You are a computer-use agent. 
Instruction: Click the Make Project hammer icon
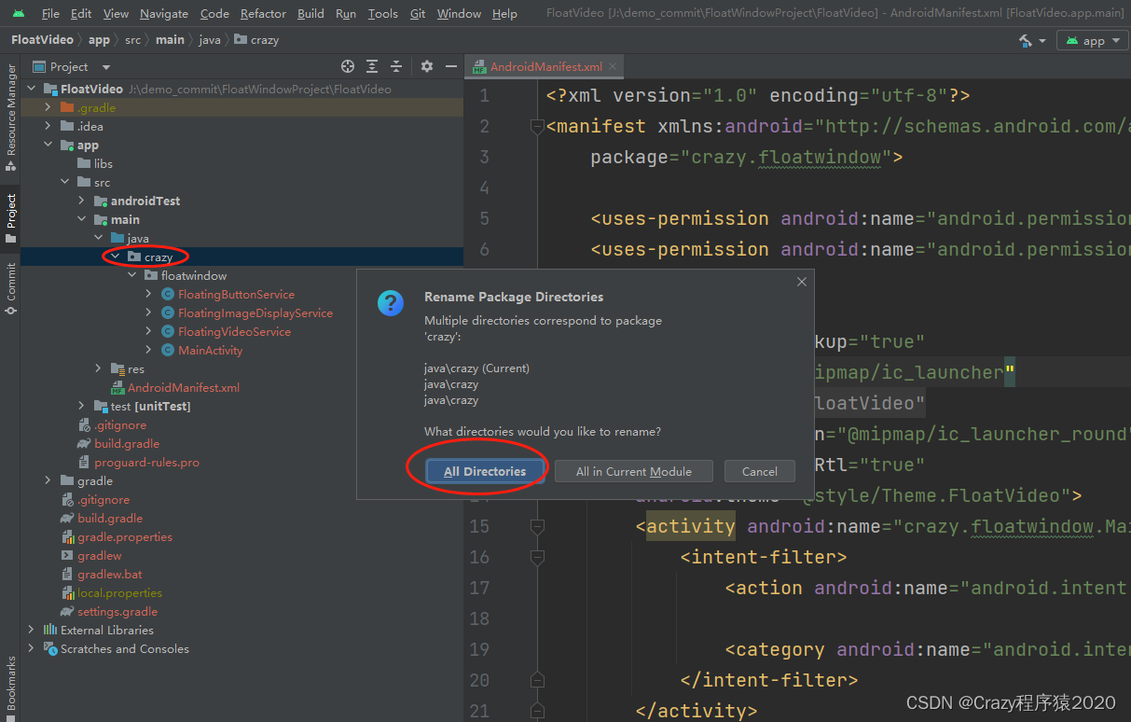tap(1027, 40)
